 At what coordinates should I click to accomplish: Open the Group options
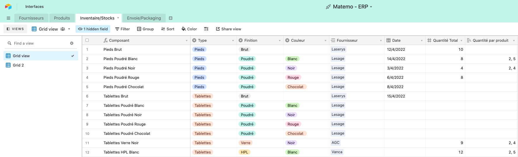click(146, 29)
